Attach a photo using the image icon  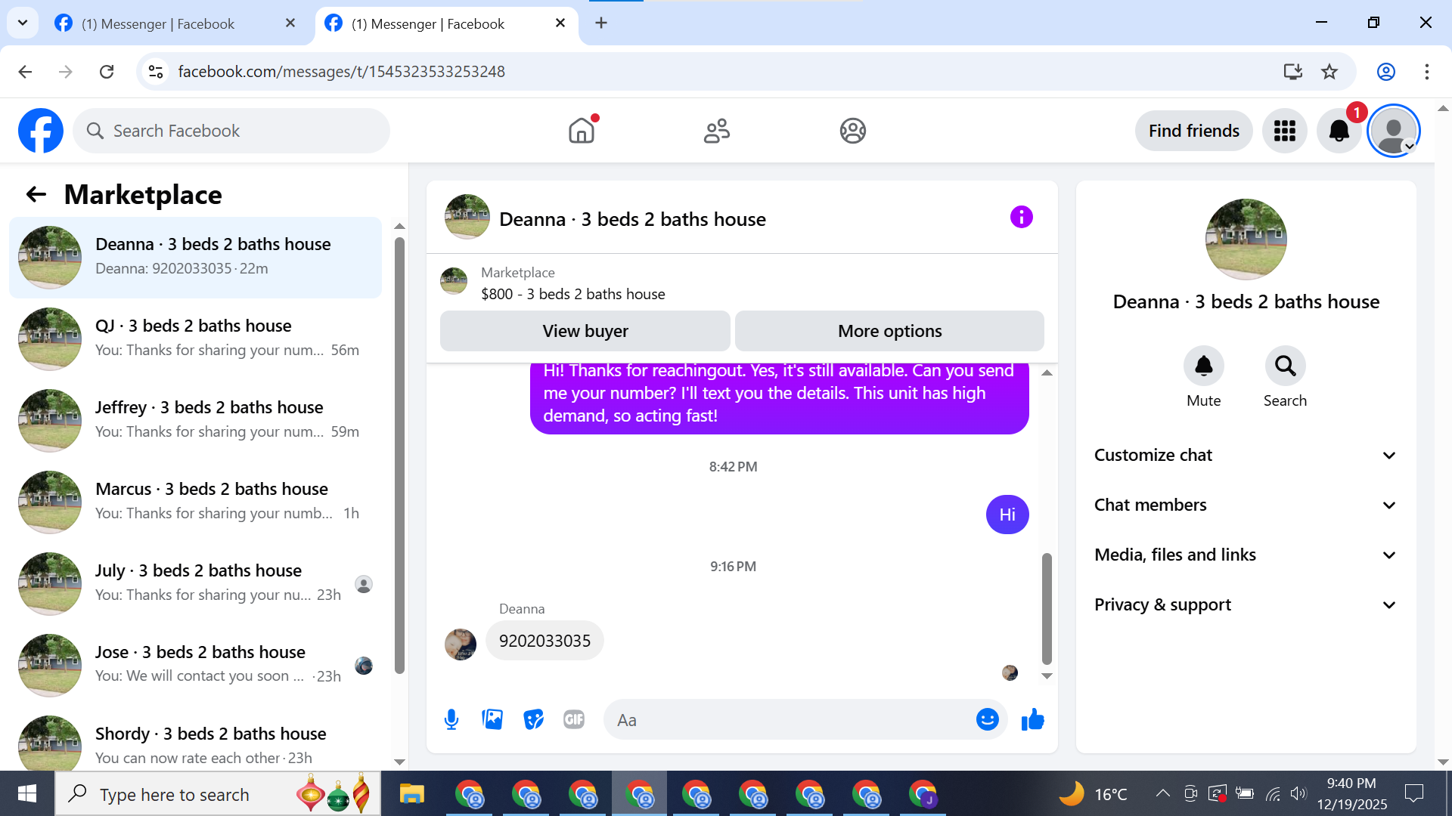(x=492, y=719)
